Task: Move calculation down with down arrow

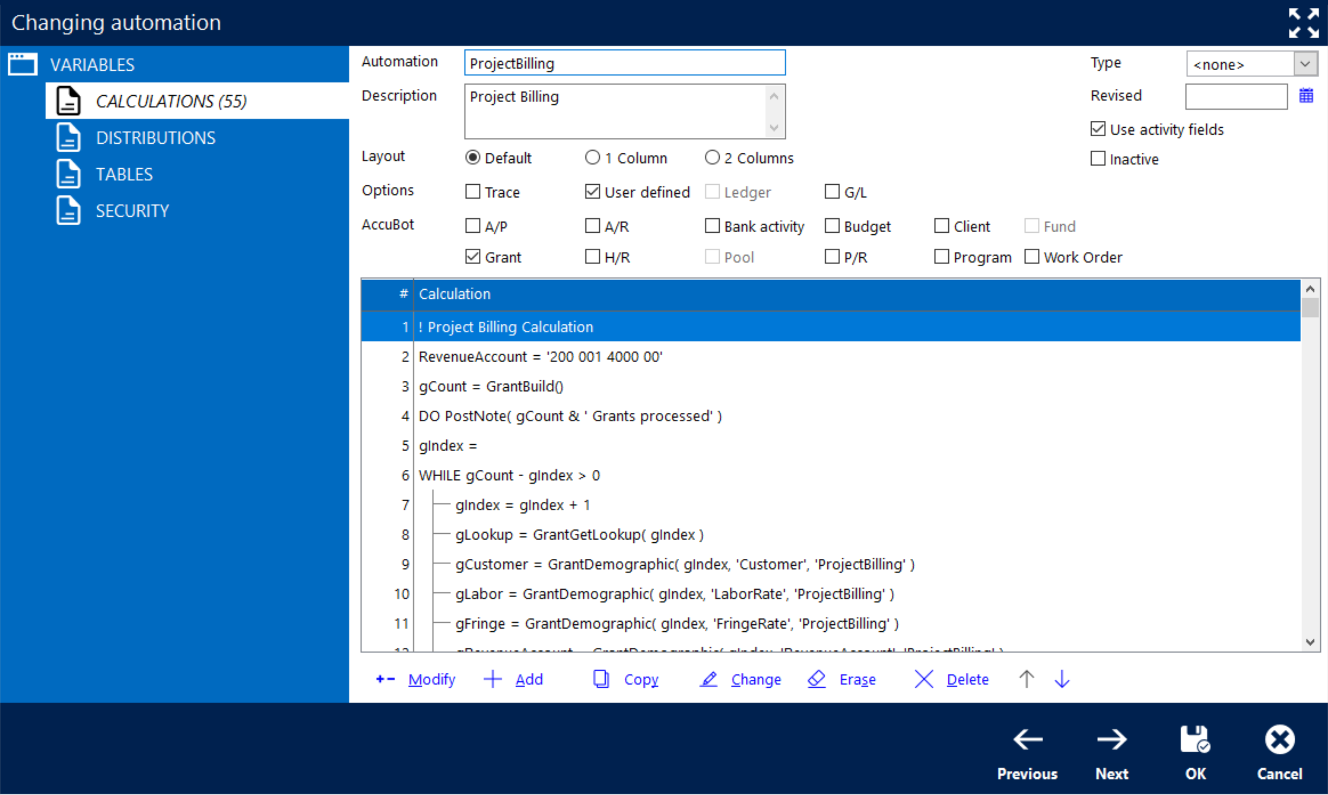Action: 1061,679
